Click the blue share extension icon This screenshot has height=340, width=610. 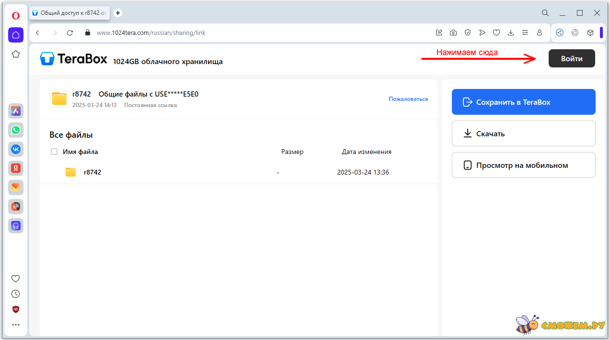(560, 33)
